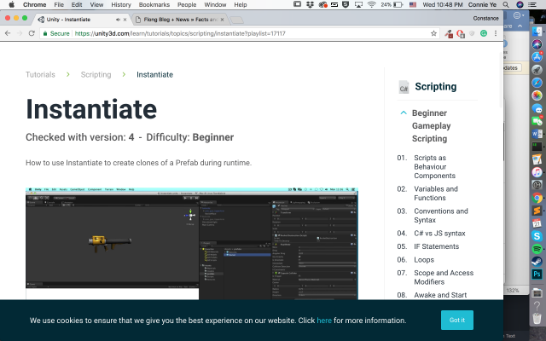Close the Flong Blog tab
546x341 pixels.
[x=222, y=20]
